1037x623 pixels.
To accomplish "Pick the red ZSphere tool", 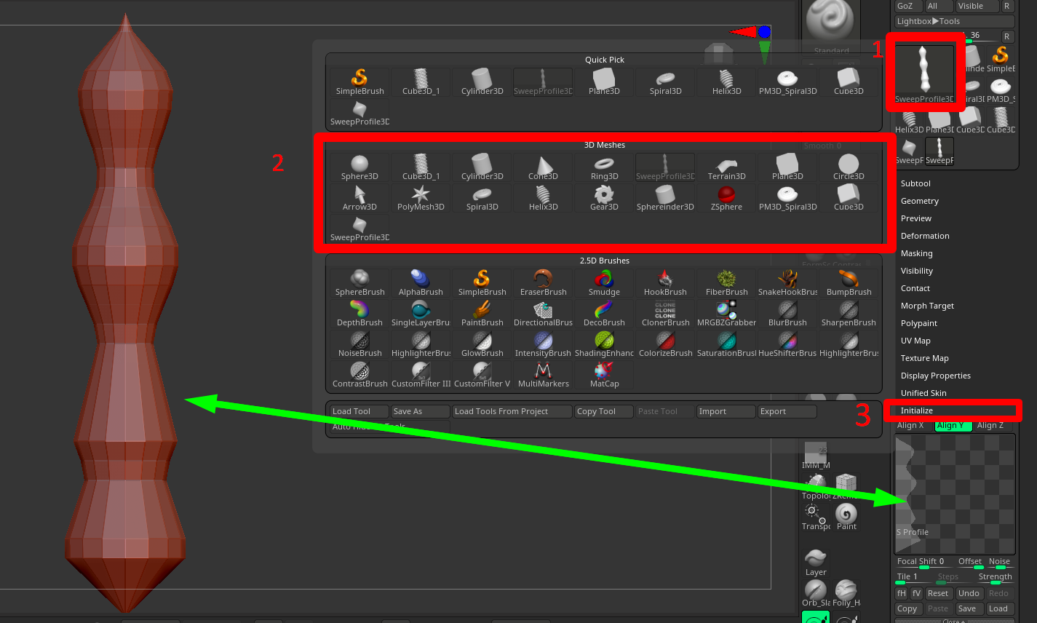I will [726, 198].
